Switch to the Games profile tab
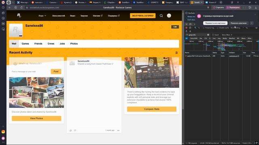The width and height of the screenshot is (259, 145). pyautogui.click(x=25, y=44)
